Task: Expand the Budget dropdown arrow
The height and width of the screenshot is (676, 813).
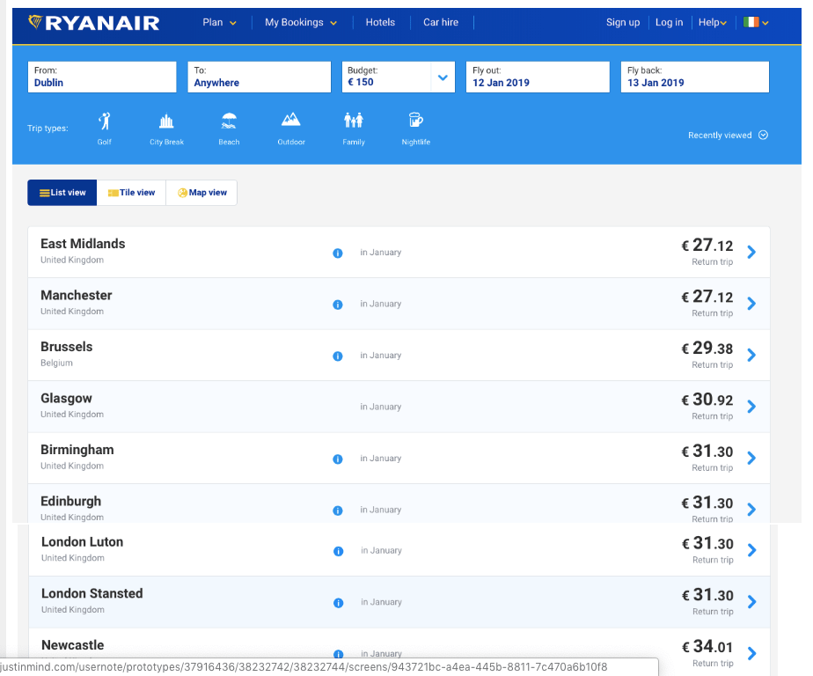Action: [443, 77]
